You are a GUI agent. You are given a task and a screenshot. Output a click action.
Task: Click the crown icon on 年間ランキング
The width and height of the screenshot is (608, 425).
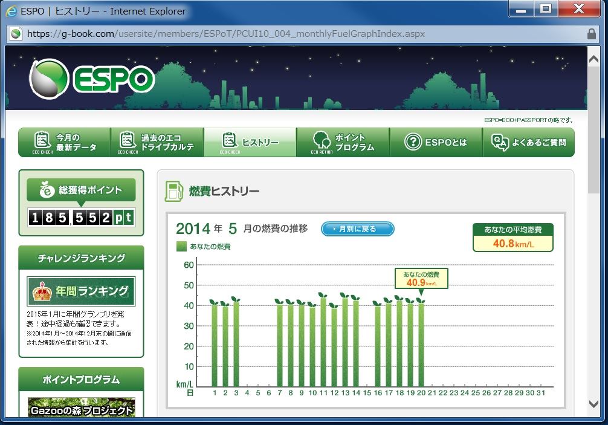43,291
